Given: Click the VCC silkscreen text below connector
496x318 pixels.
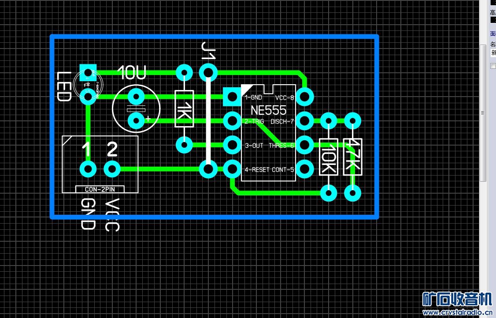Looking at the screenshot, I should 112,215.
